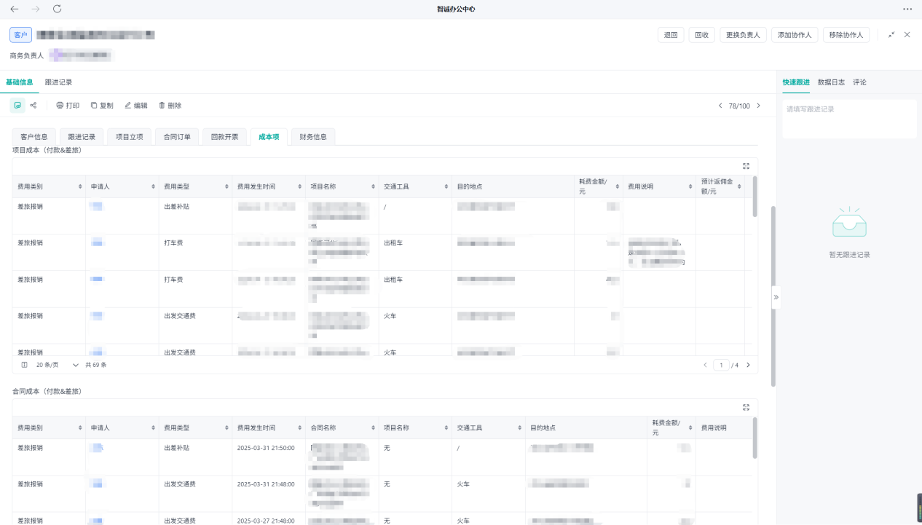Image resolution: width=922 pixels, height=525 pixels.
Task: Click the page number field in 项目成本 pagination
Action: (721, 365)
